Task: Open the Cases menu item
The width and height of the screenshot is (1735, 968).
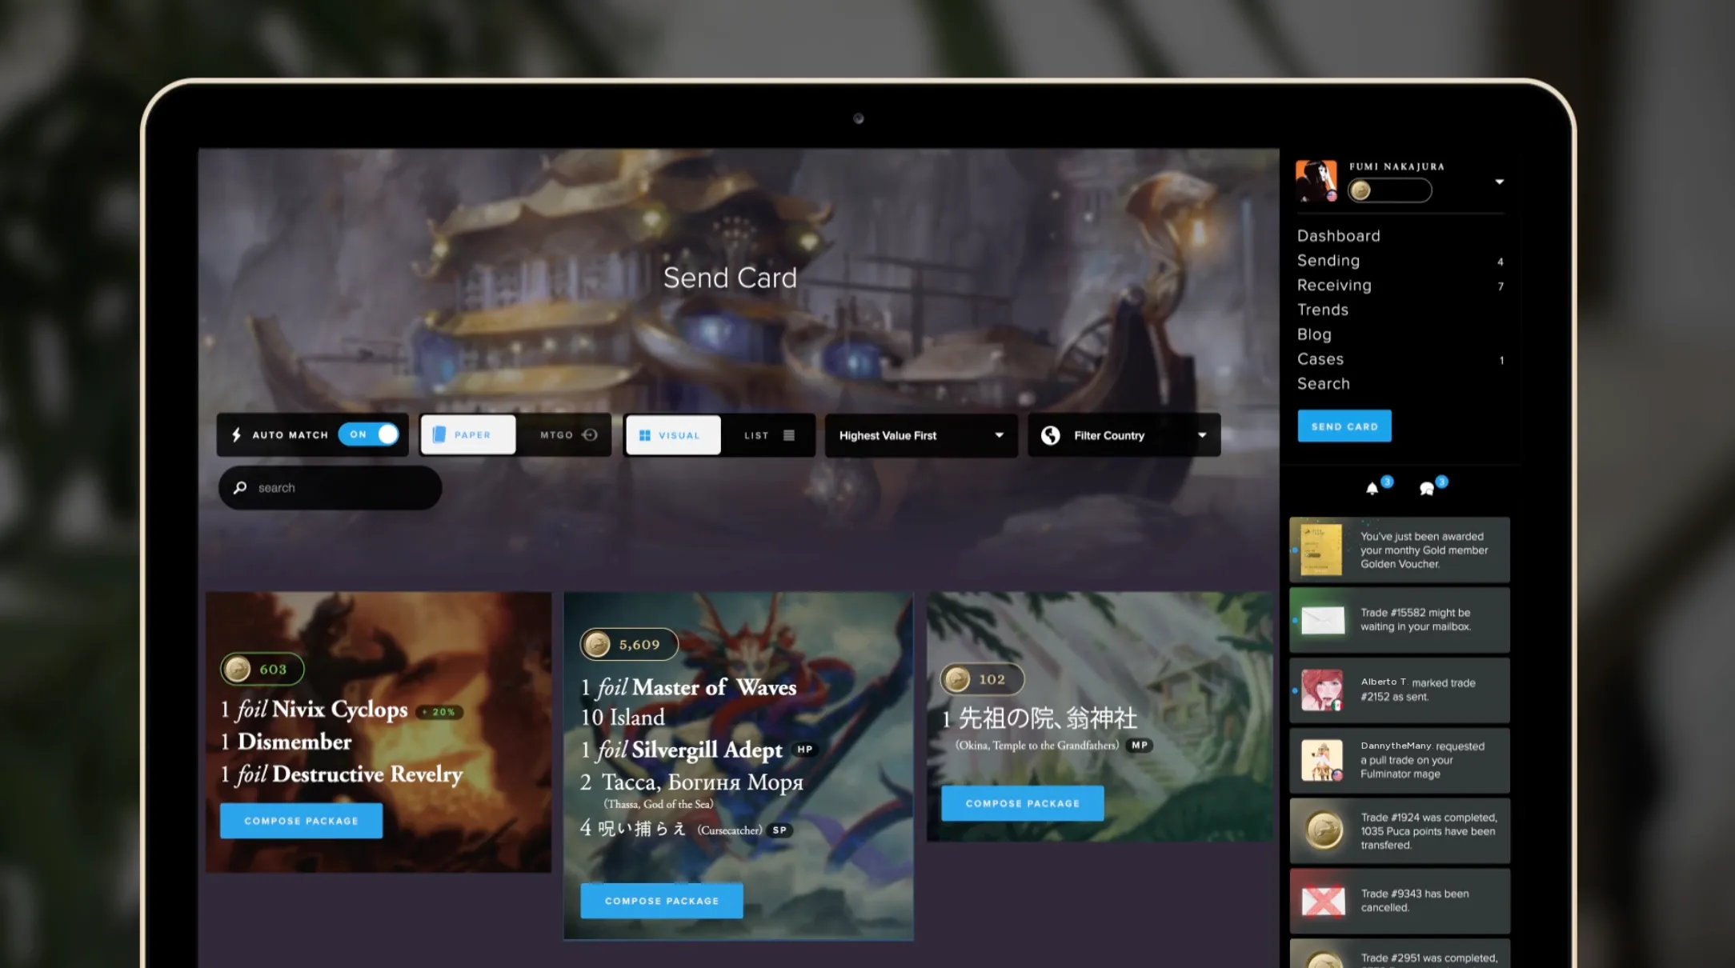Action: [1320, 359]
